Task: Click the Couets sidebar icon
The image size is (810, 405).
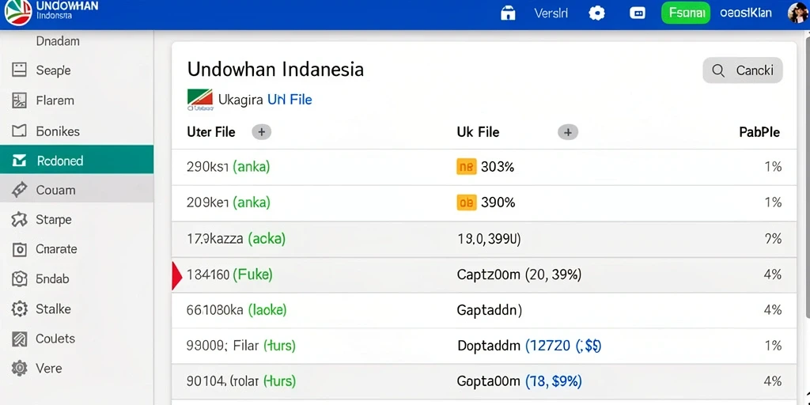Action: (x=19, y=339)
